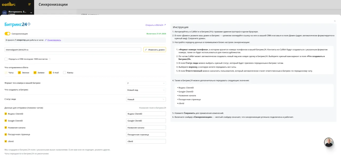Click the help icon after 1000 контактов
This screenshot has width=341, height=163.
coord(50,59)
